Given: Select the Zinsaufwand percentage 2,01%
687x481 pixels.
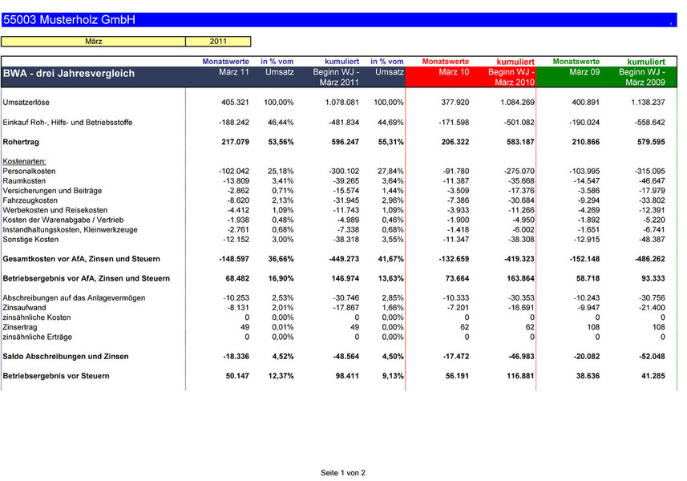Looking at the screenshot, I should [283, 308].
